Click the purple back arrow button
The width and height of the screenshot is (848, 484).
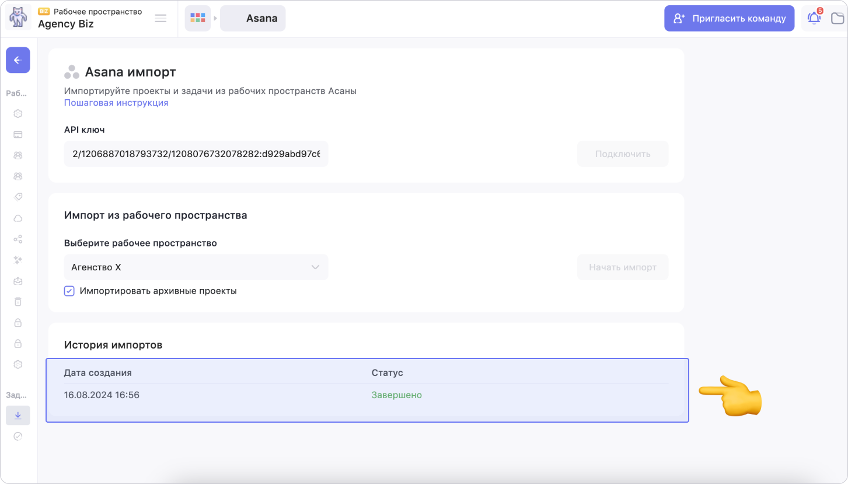click(18, 60)
